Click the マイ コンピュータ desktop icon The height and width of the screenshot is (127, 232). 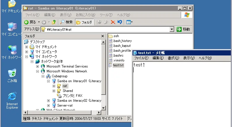12,29
